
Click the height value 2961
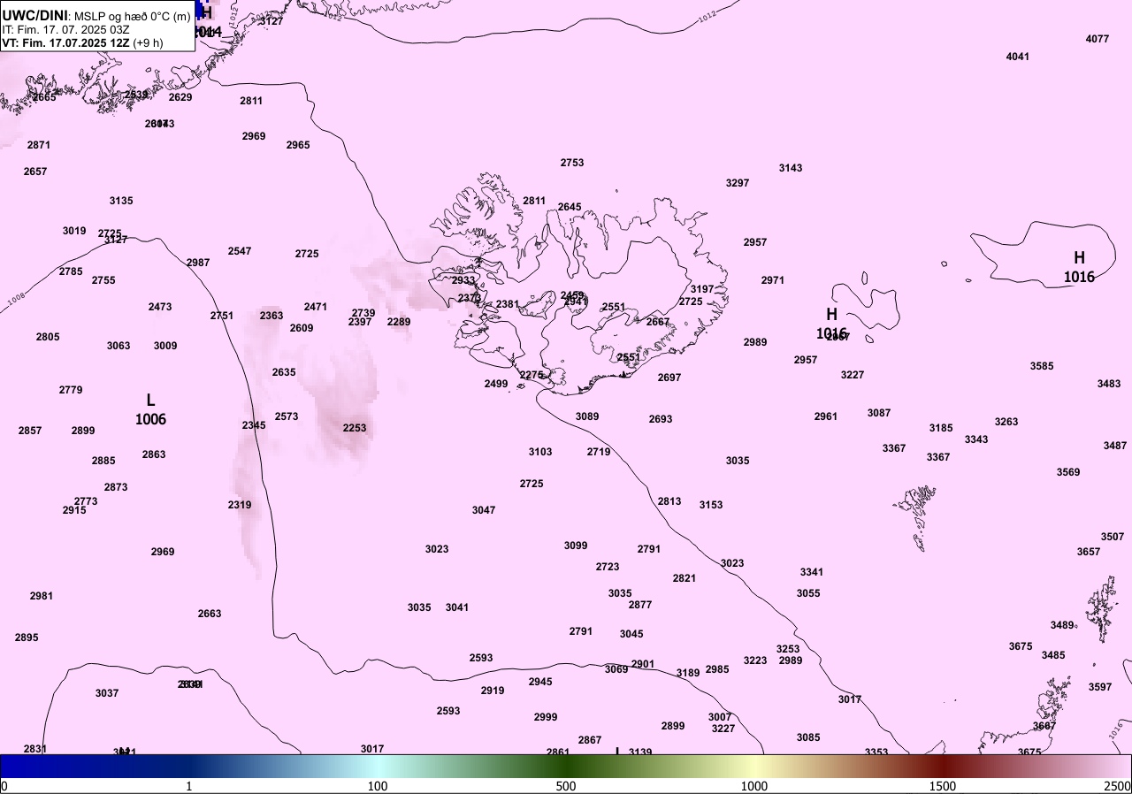pos(826,416)
